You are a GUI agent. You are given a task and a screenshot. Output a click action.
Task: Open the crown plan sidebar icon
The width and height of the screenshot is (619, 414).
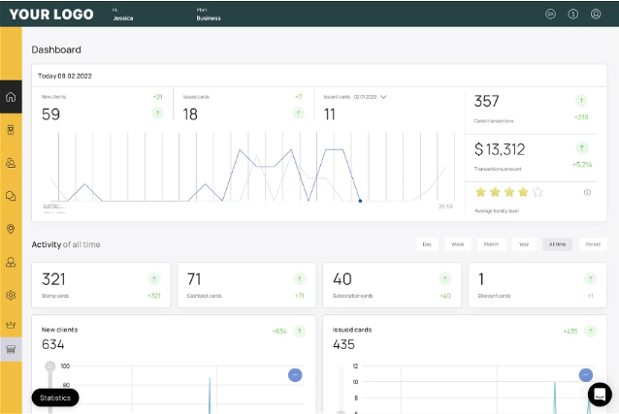(x=11, y=325)
